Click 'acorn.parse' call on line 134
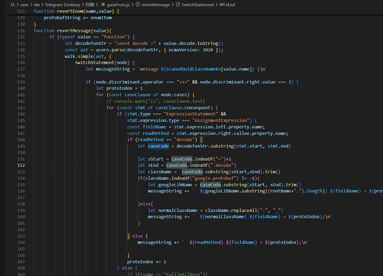The image size is (383, 276). pos(110,50)
